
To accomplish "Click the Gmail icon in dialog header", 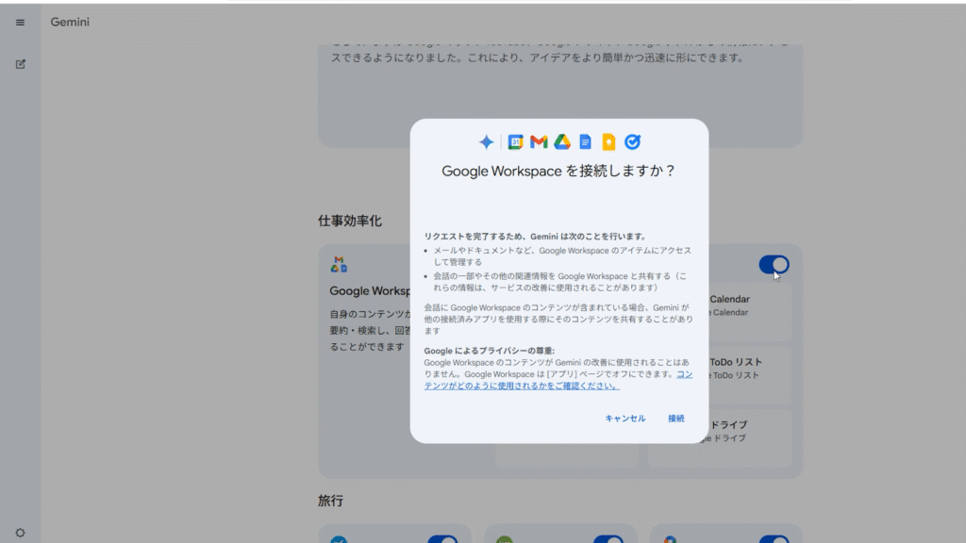I will (x=539, y=142).
